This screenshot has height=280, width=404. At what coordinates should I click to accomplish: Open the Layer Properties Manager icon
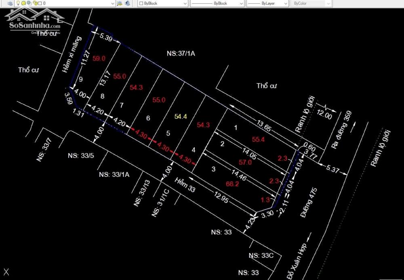coord(9,3)
